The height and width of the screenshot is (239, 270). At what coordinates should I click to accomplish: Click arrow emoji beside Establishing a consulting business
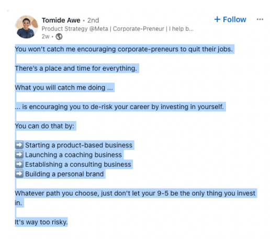(19, 164)
